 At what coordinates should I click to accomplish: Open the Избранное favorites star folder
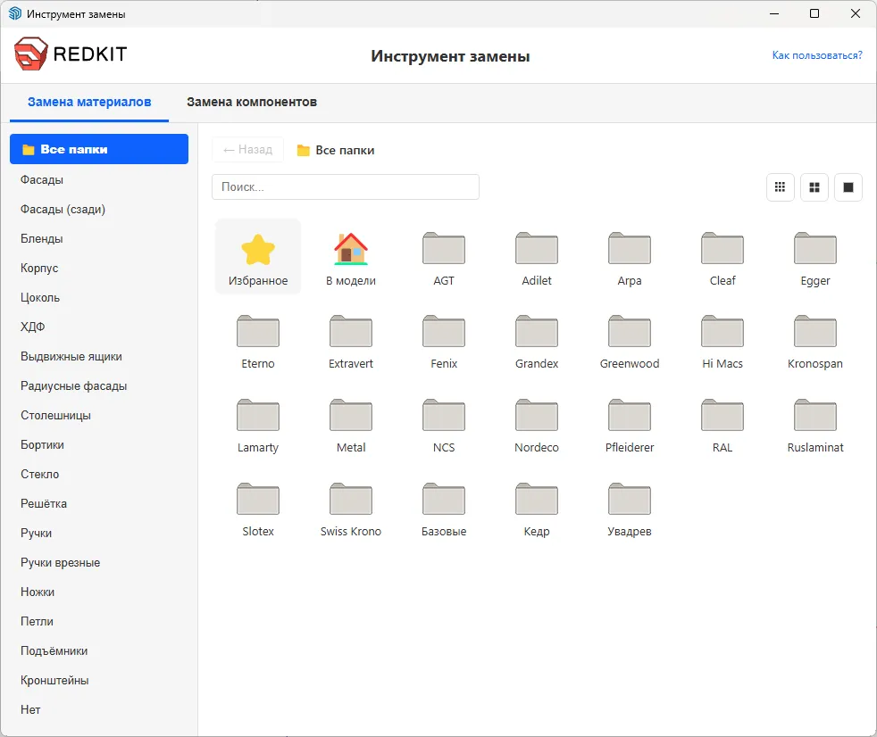tap(258, 257)
